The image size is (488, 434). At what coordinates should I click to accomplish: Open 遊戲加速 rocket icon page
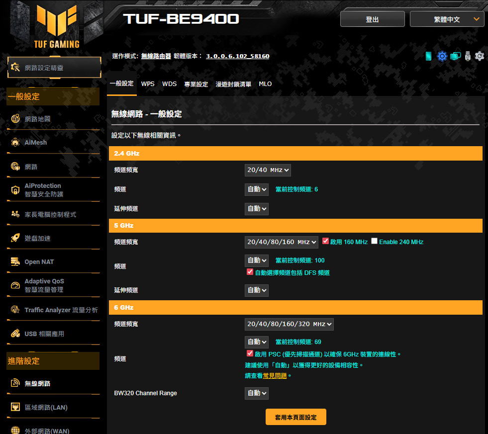pyautogui.click(x=37, y=238)
